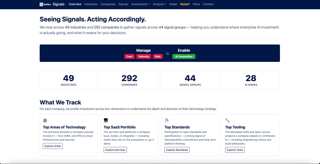The height and width of the screenshot is (164, 320).
Task: Expand the Investments dropdown menu
Action: (140, 4)
